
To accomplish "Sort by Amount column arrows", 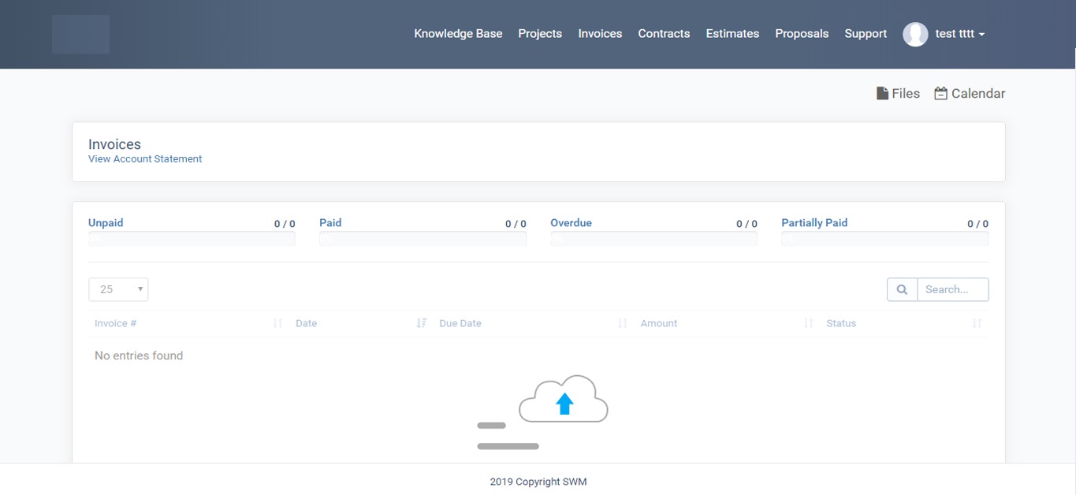I will pos(808,323).
